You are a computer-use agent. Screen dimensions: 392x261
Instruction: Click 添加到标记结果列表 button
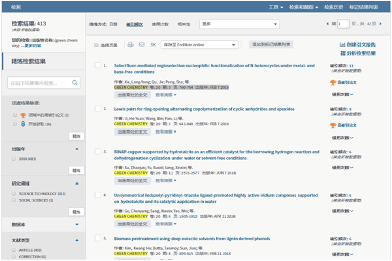(x=271, y=44)
